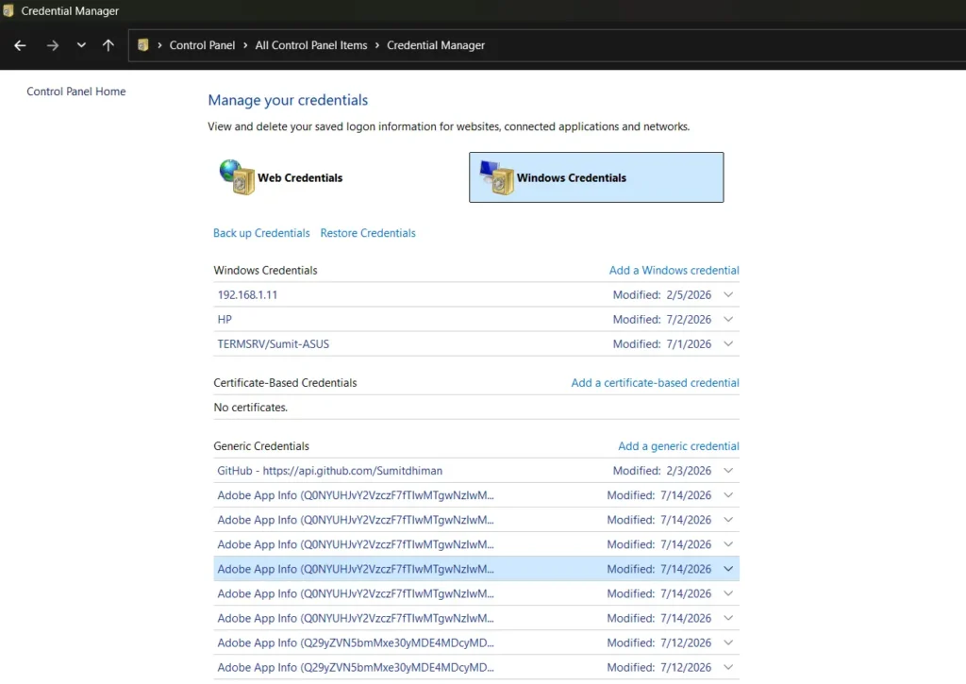Screen dimensions: 966x684
Task: Open All Control Panel Items breadcrumb
Action: coord(311,45)
